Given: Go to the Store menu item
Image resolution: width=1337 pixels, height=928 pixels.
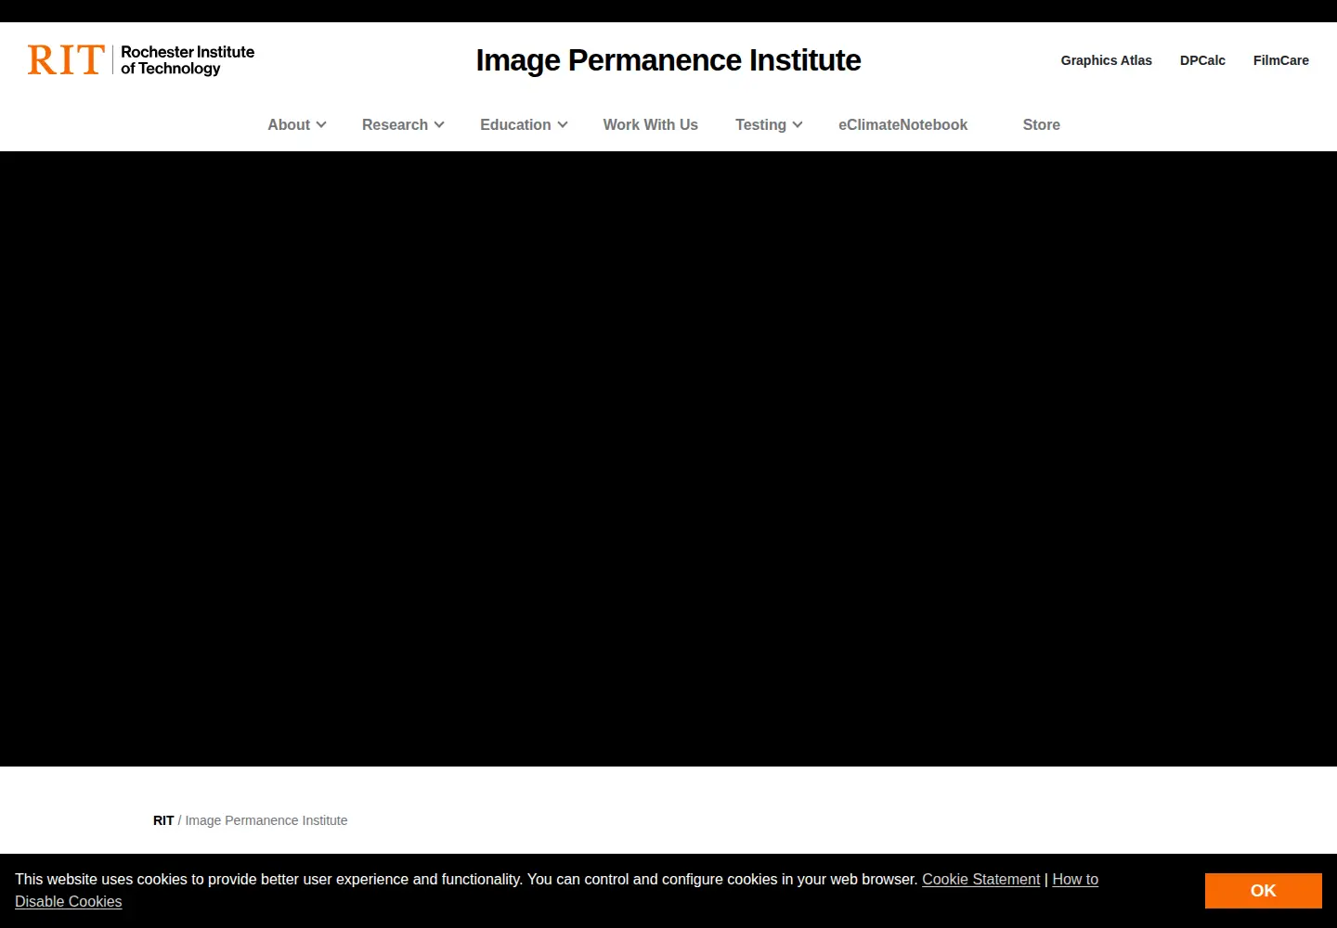Looking at the screenshot, I should tap(1041, 124).
